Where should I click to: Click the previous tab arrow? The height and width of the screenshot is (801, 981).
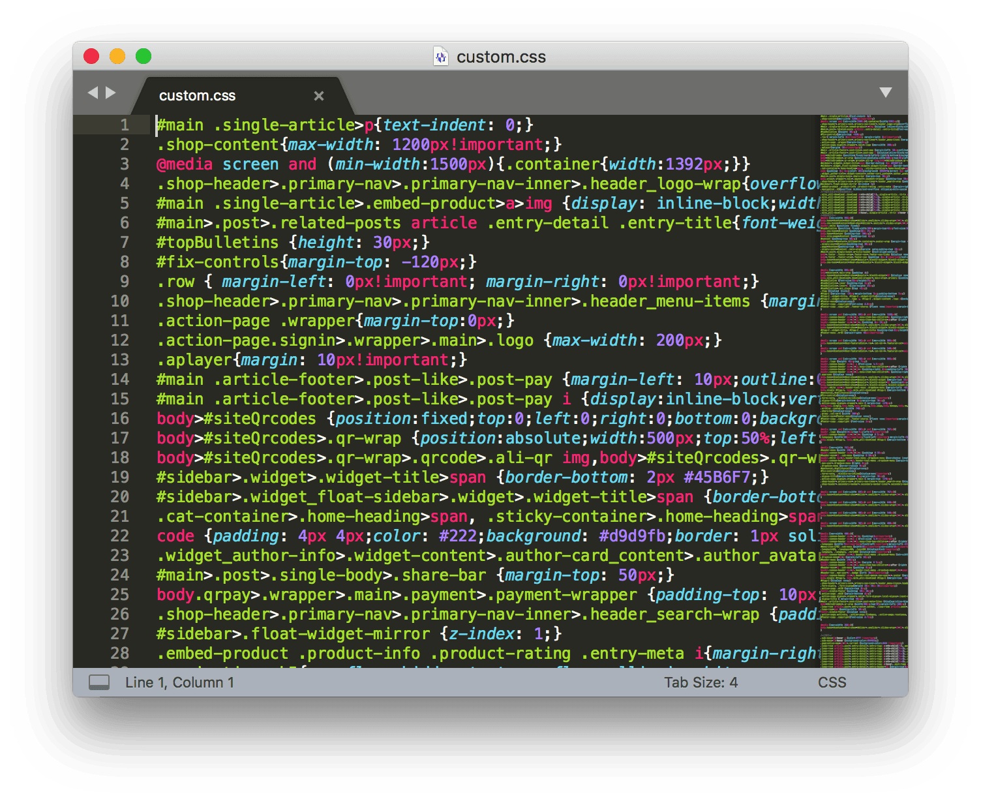(x=93, y=93)
